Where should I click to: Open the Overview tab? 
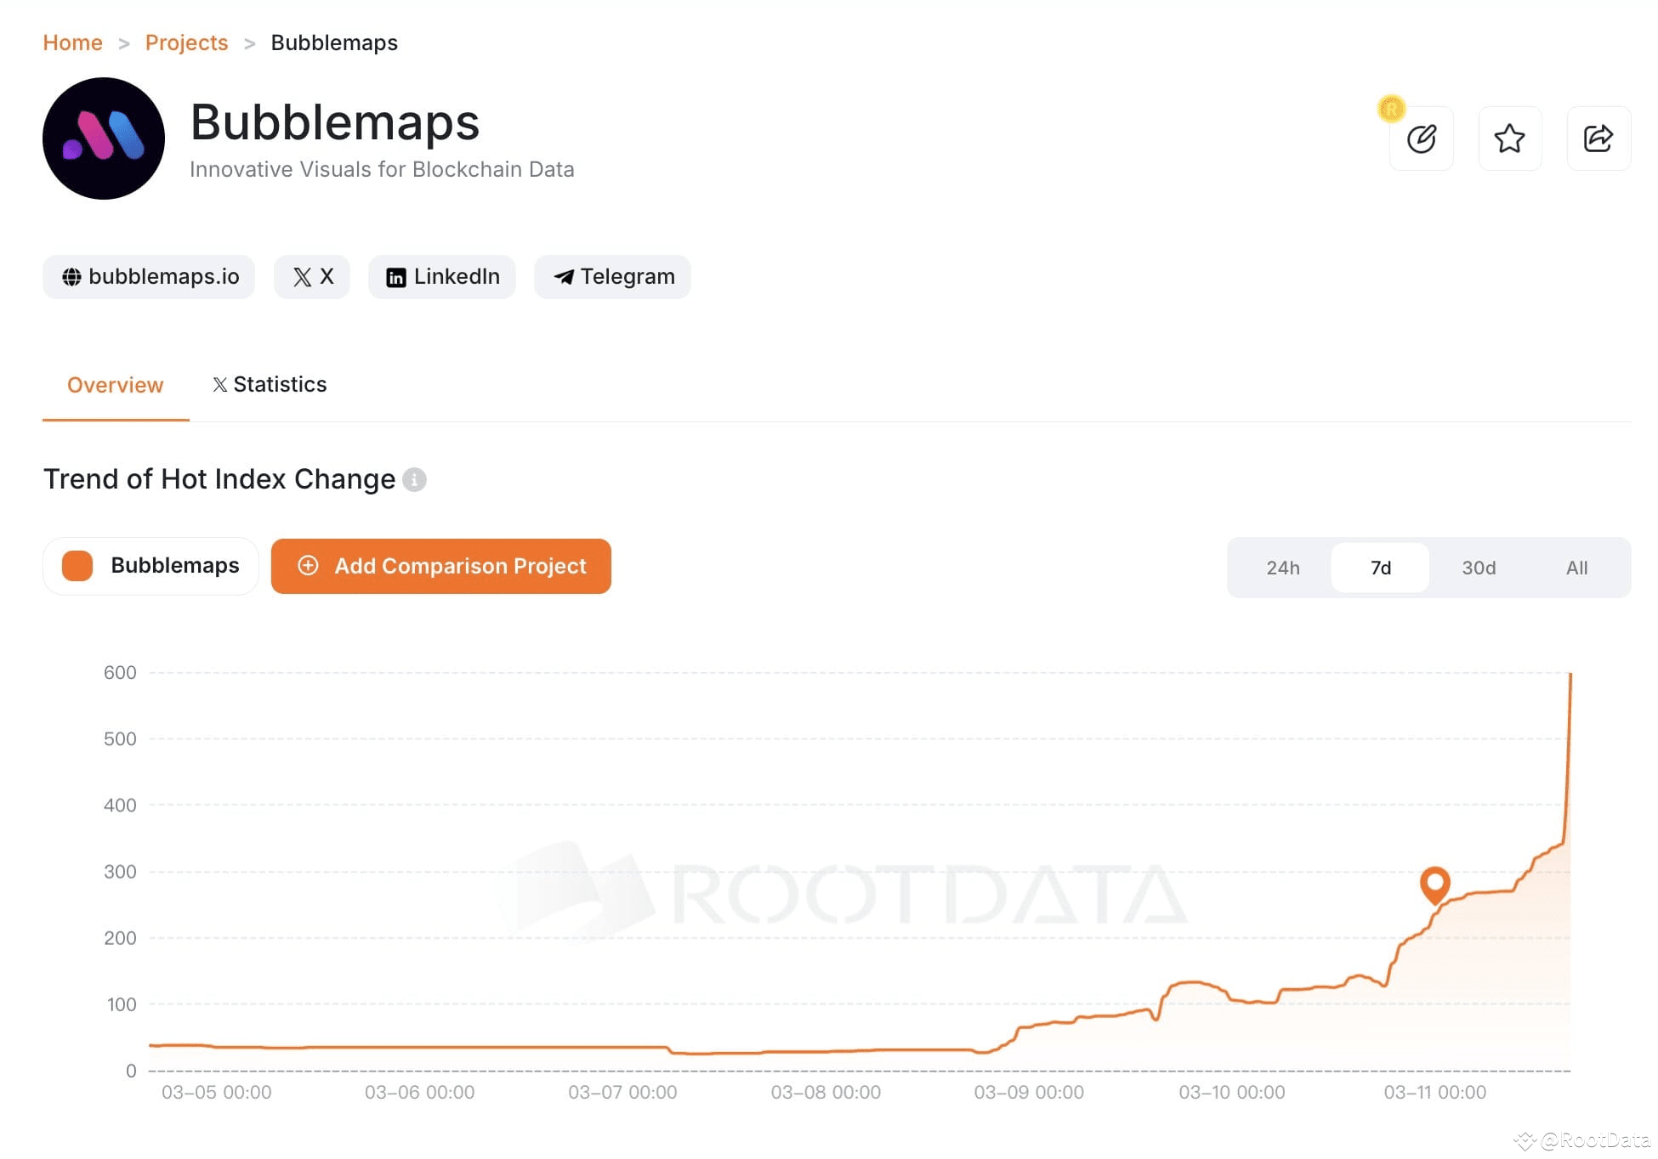[115, 384]
